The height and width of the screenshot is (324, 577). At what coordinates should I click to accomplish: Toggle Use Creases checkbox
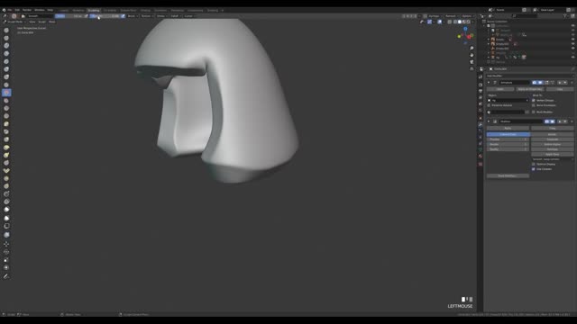533,169
